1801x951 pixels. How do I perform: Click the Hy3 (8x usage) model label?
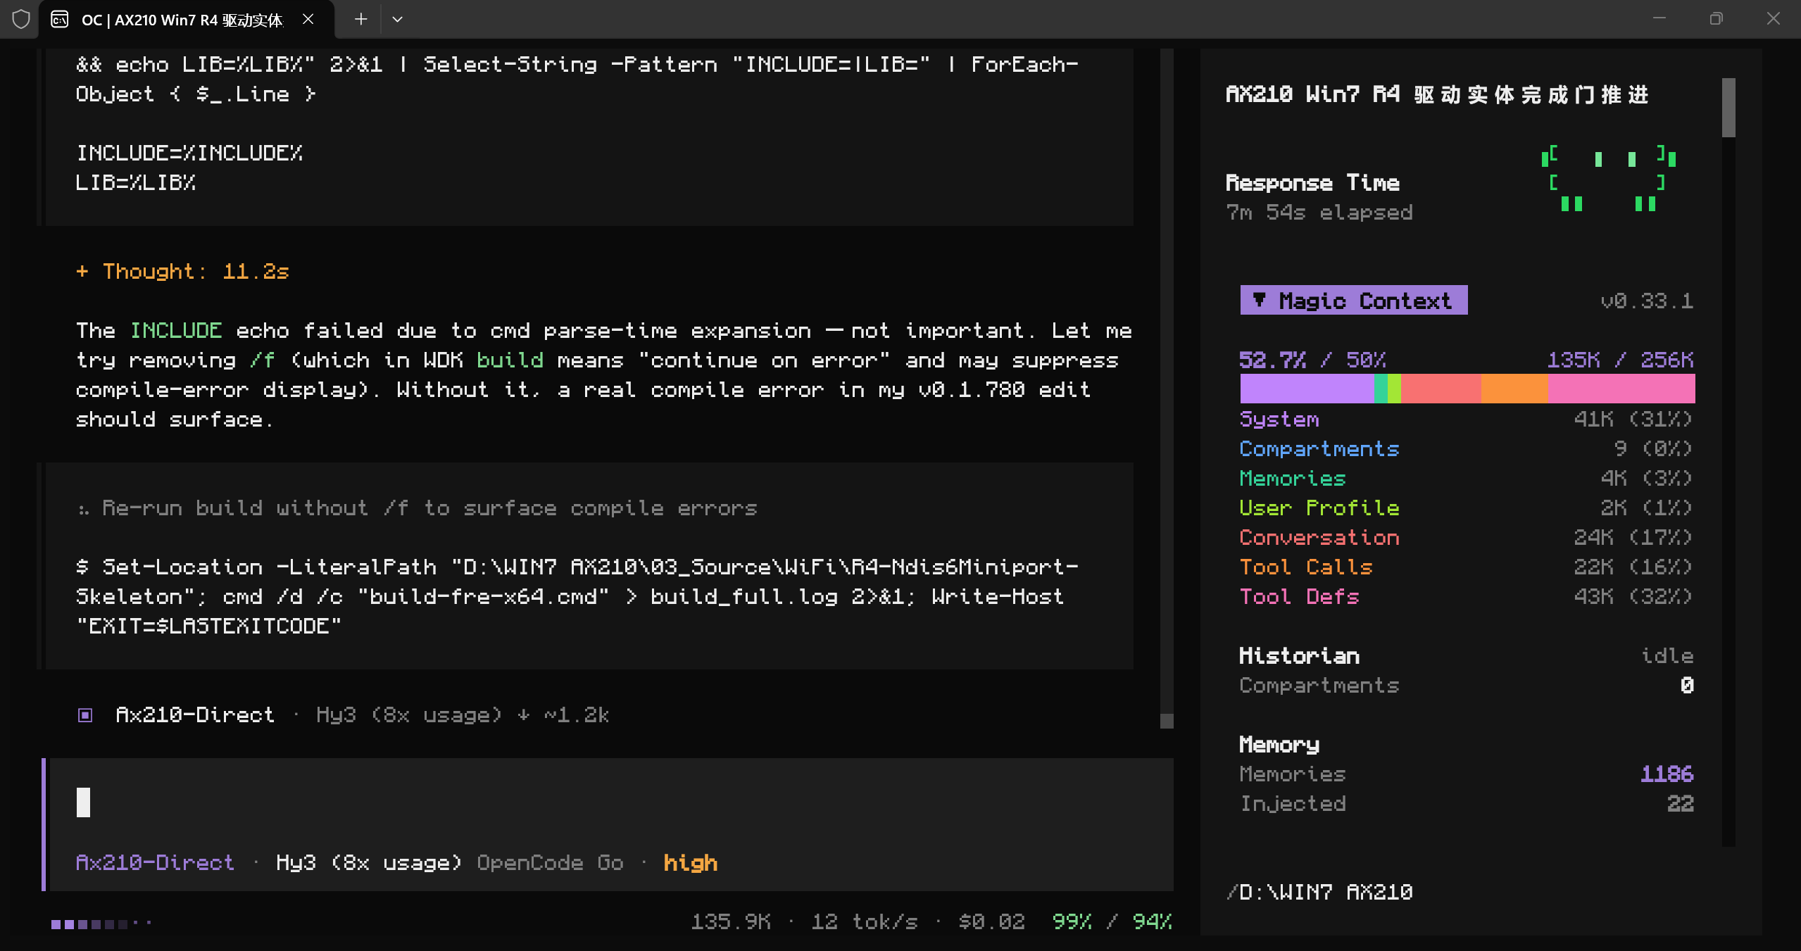pyautogui.click(x=368, y=863)
